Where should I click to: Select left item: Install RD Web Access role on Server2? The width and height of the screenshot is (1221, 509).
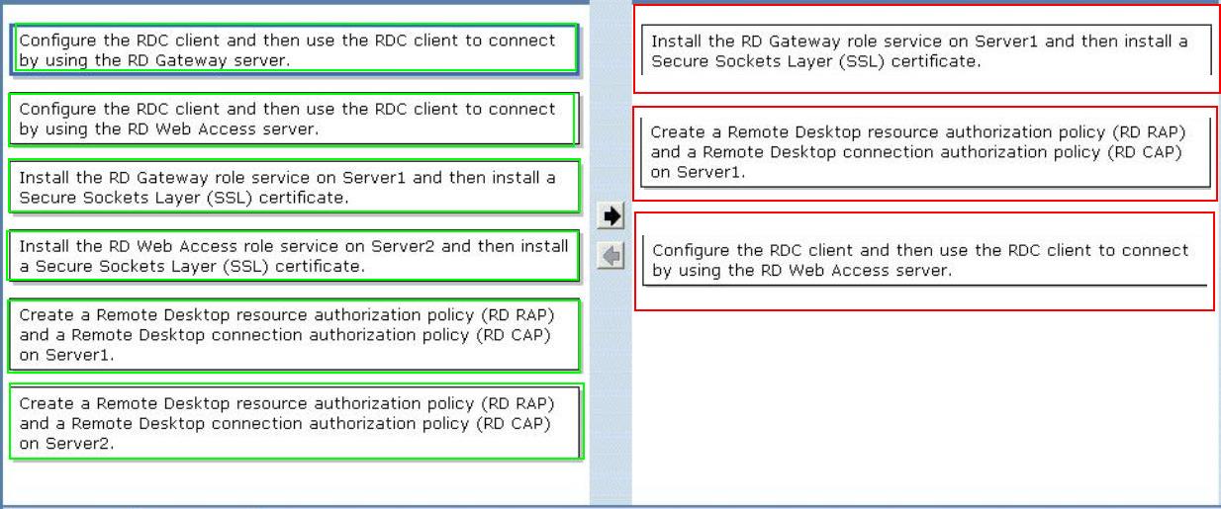tap(294, 256)
